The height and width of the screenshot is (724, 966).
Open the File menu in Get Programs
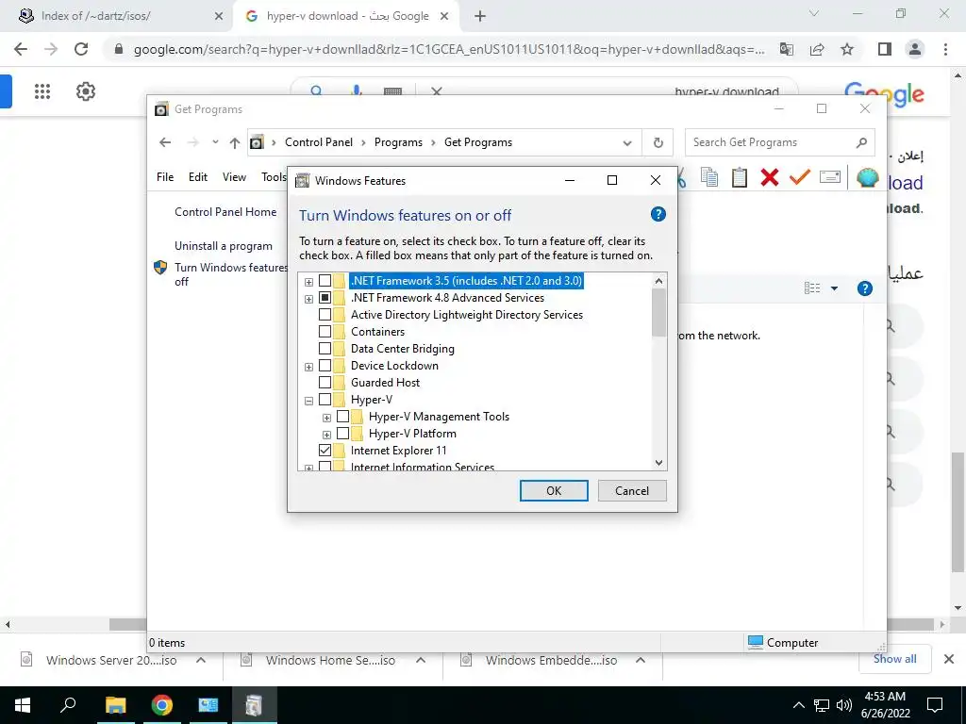click(x=165, y=177)
